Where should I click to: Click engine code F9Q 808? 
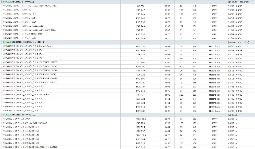tap(141, 50)
